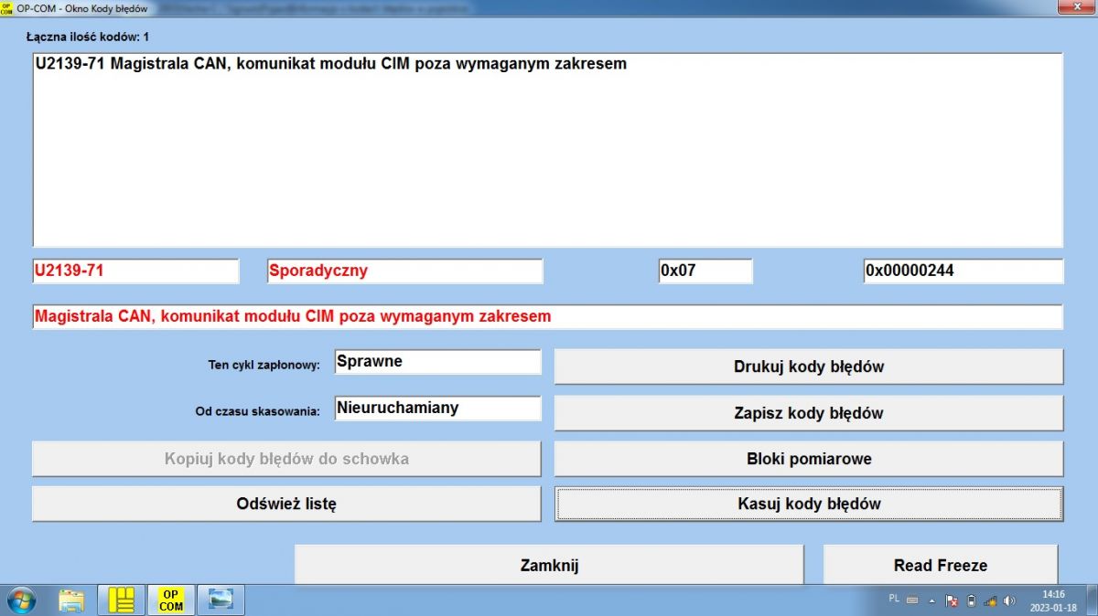Click the taskbar clock showing 14:16
The image size is (1098, 616).
pyautogui.click(x=1053, y=600)
